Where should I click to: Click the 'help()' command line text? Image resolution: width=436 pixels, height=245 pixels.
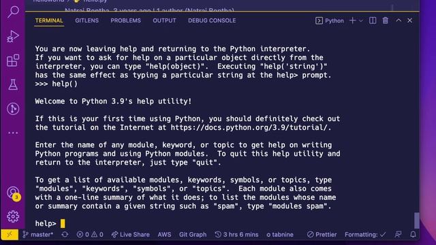click(x=65, y=84)
